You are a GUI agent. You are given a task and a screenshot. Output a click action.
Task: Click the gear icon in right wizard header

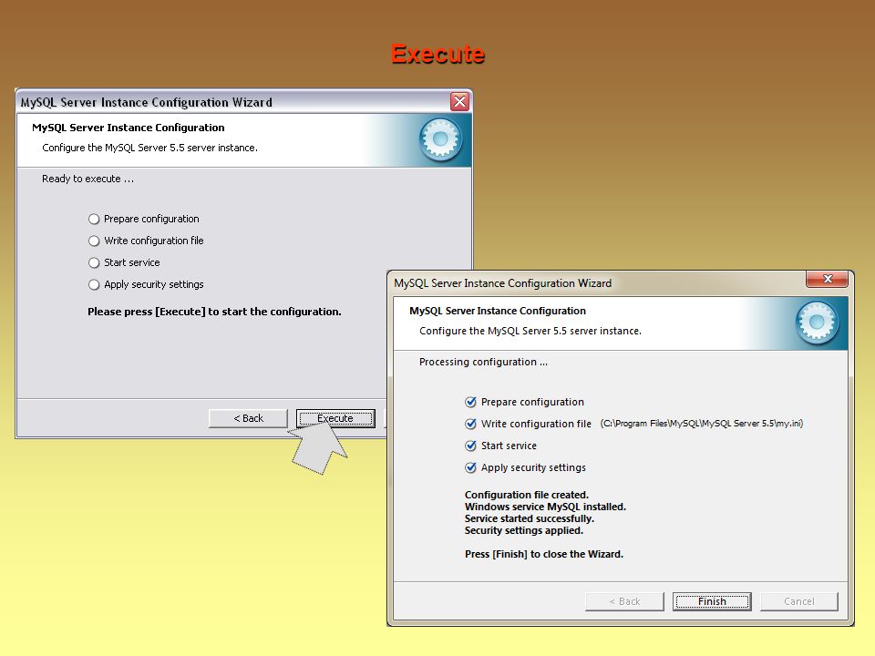pos(817,323)
